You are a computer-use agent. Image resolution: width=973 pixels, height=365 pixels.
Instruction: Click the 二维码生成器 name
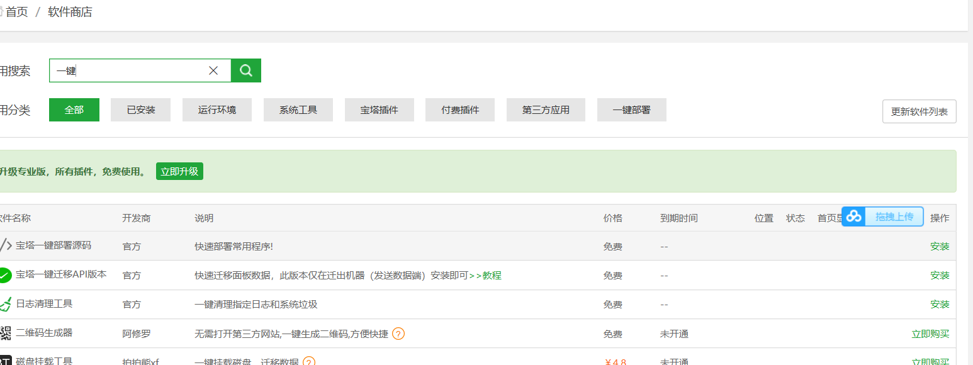[44, 332]
